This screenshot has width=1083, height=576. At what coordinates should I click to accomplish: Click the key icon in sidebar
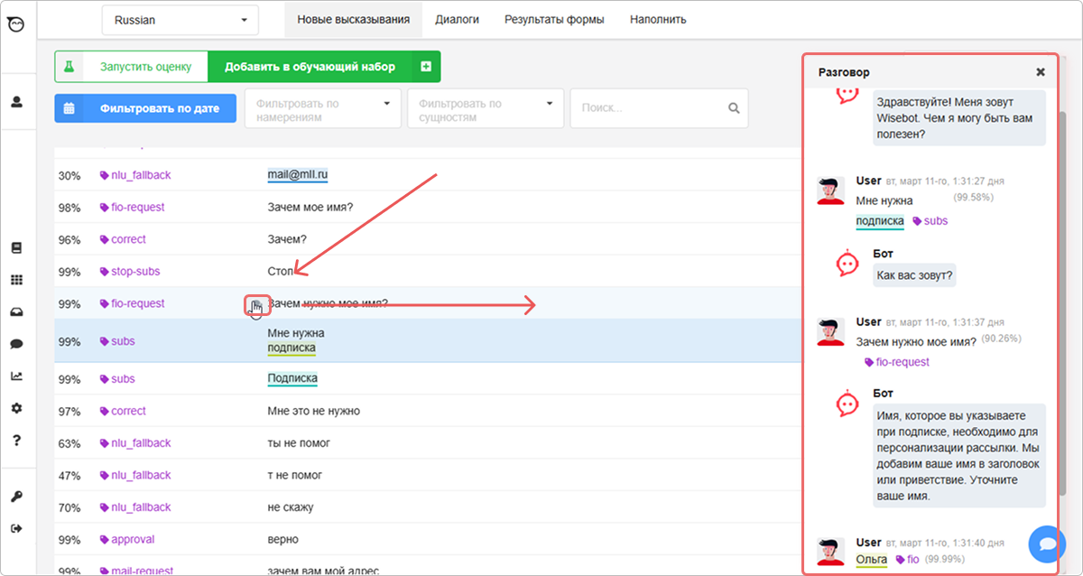[16, 497]
